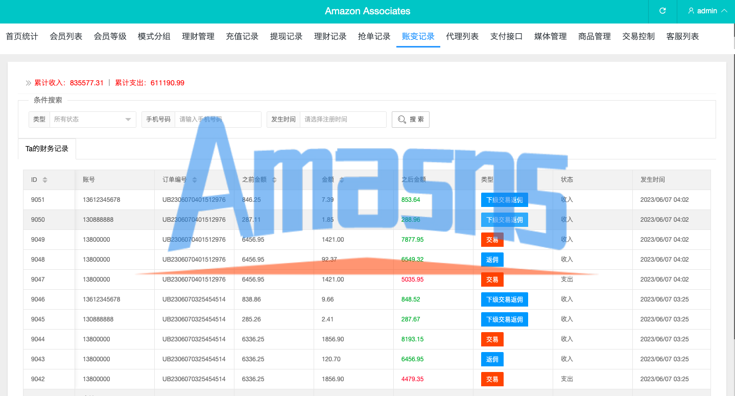This screenshot has width=735, height=396.
Task: Open 抢单记录 menu item
Action: [x=374, y=36]
